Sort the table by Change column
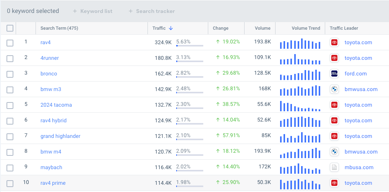 coord(220,28)
